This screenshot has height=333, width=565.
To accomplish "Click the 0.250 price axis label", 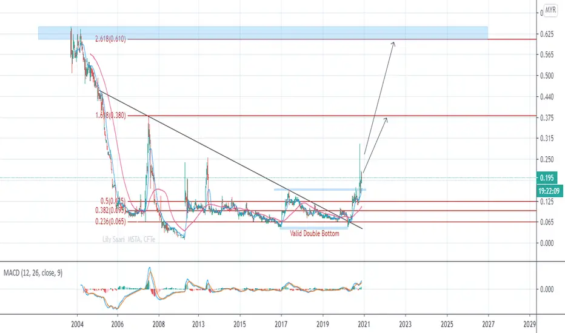I will (x=547, y=159).
